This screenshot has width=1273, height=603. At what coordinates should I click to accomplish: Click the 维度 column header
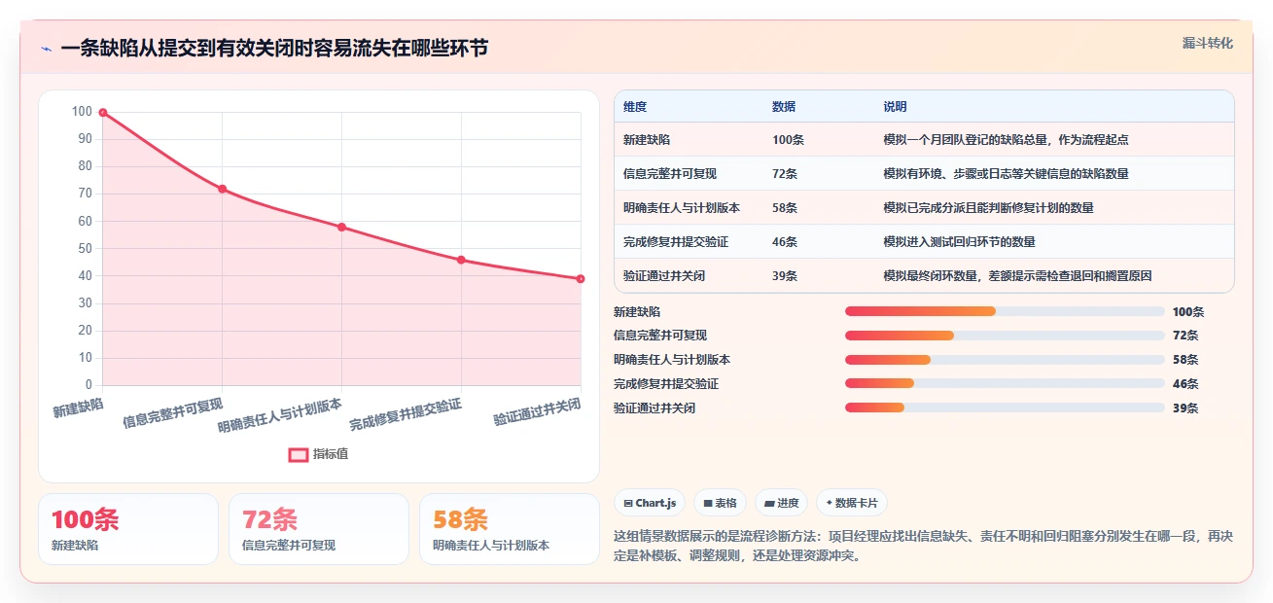coord(635,107)
